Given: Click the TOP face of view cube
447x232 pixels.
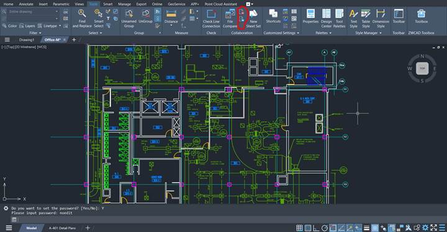Looking at the screenshot, I should [422, 69].
